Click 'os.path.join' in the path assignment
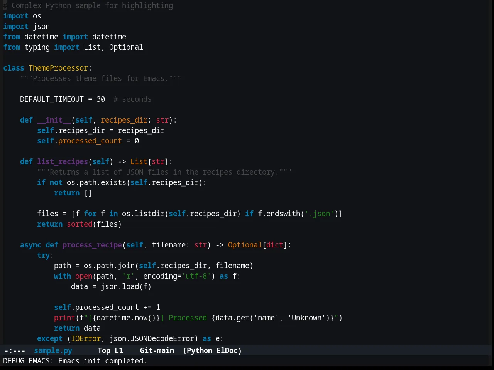Screen dimensions: 494x370 (x=109, y=266)
